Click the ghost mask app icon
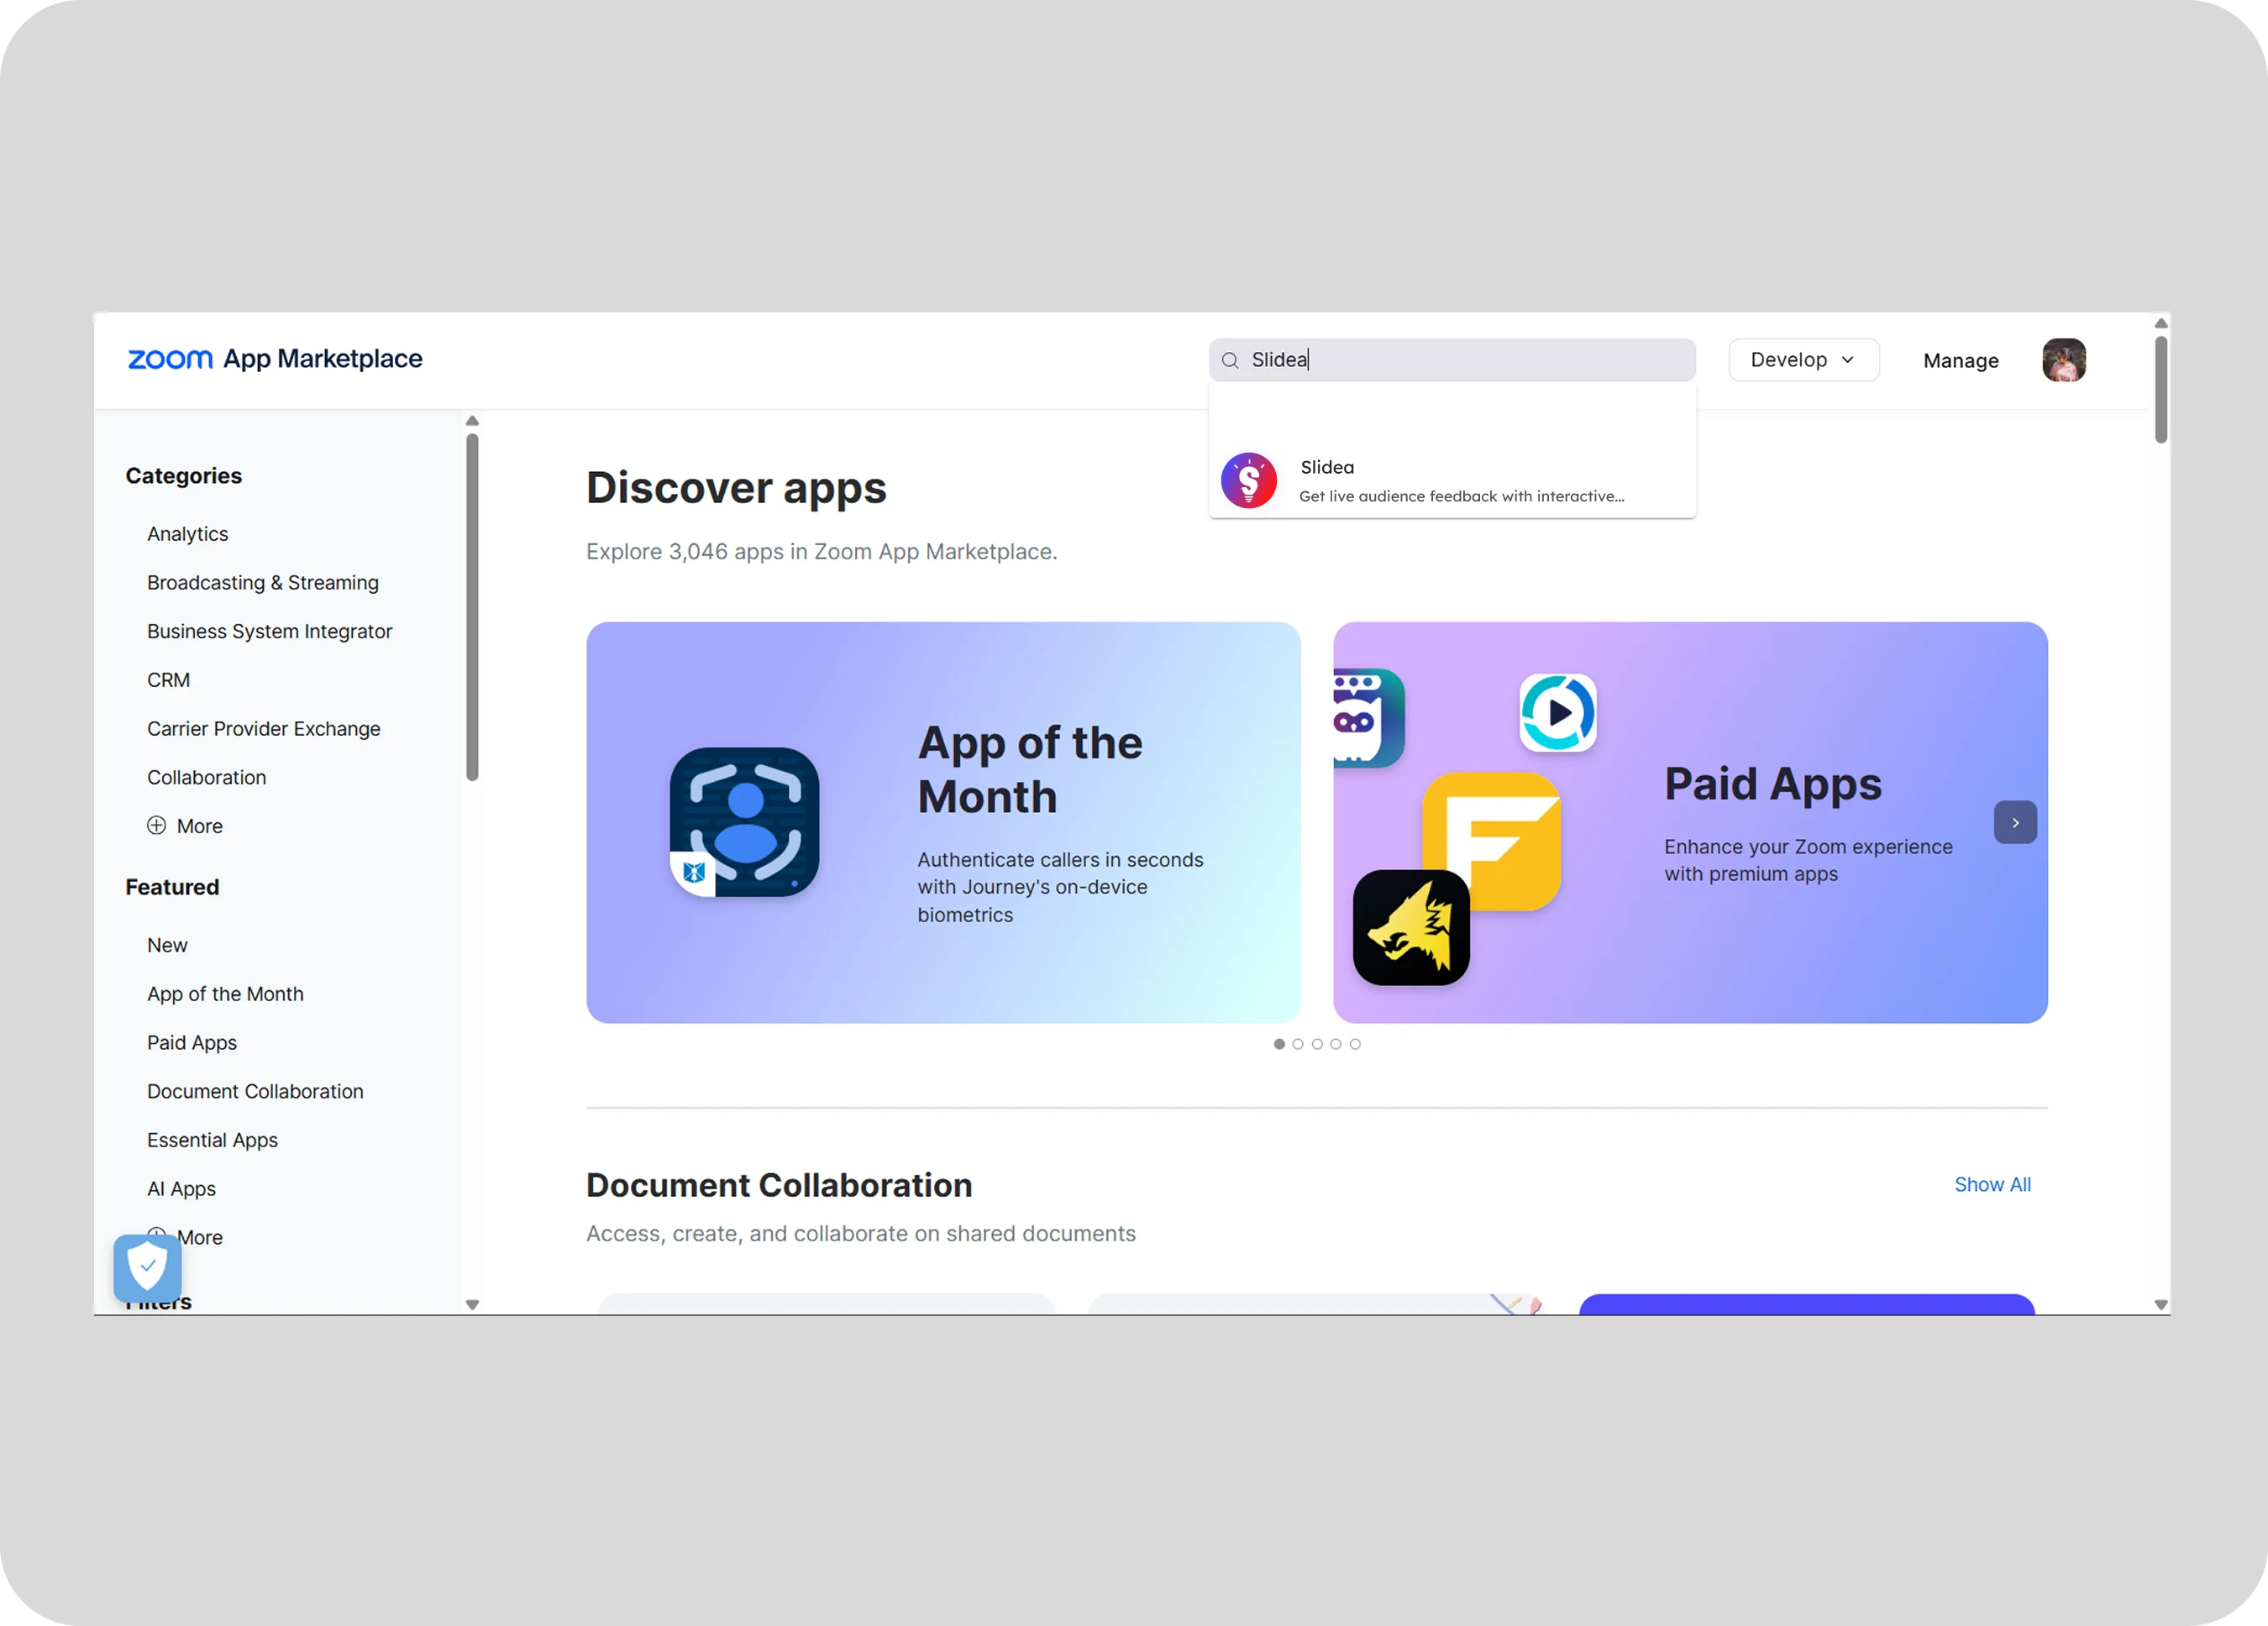This screenshot has height=1626, width=2268. pos(1368,718)
